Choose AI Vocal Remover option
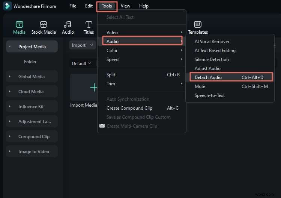Image resolution: width=281 pixels, height=198 pixels. tap(212, 42)
